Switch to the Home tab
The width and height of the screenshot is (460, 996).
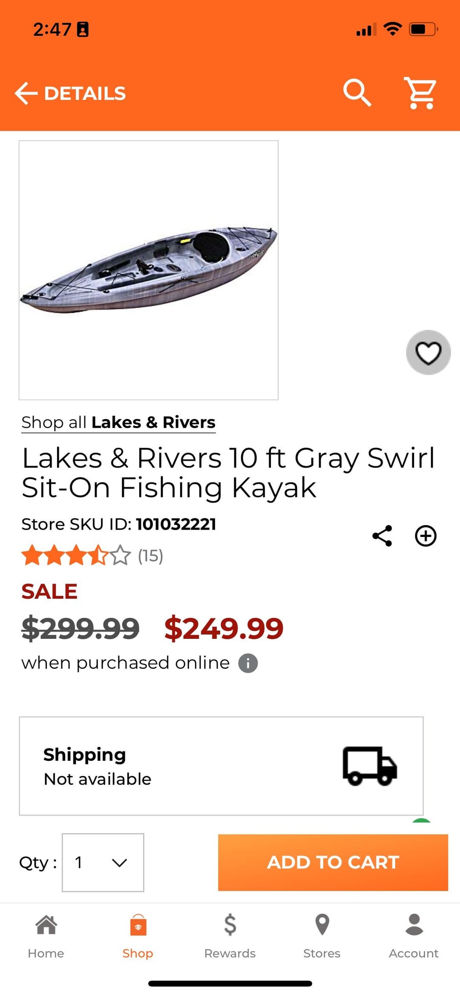pyautogui.click(x=46, y=935)
